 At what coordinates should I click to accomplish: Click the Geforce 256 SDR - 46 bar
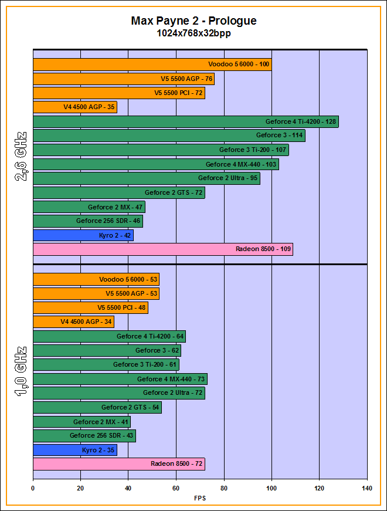[88, 221]
